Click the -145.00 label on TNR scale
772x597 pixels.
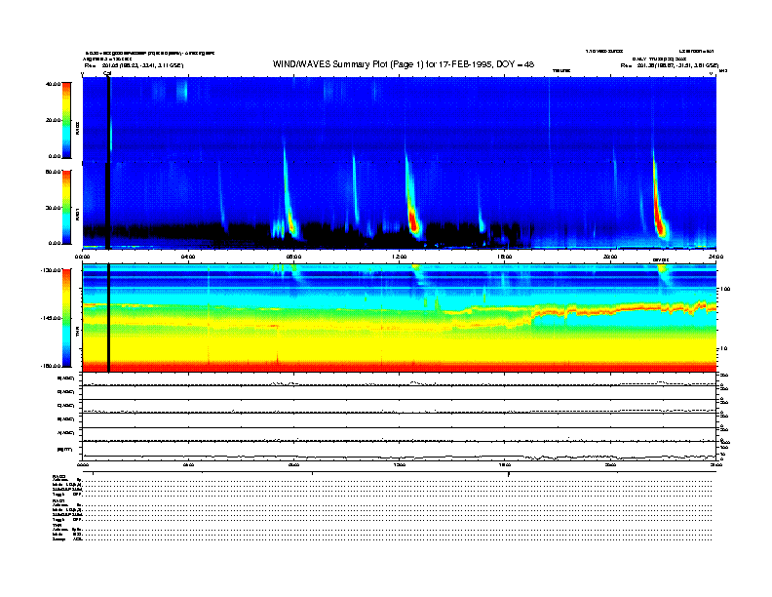click(51, 318)
